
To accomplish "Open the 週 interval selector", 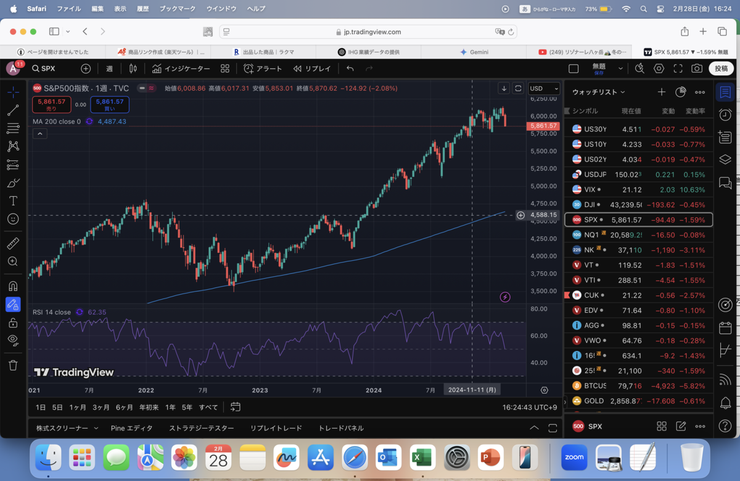I will [x=109, y=68].
